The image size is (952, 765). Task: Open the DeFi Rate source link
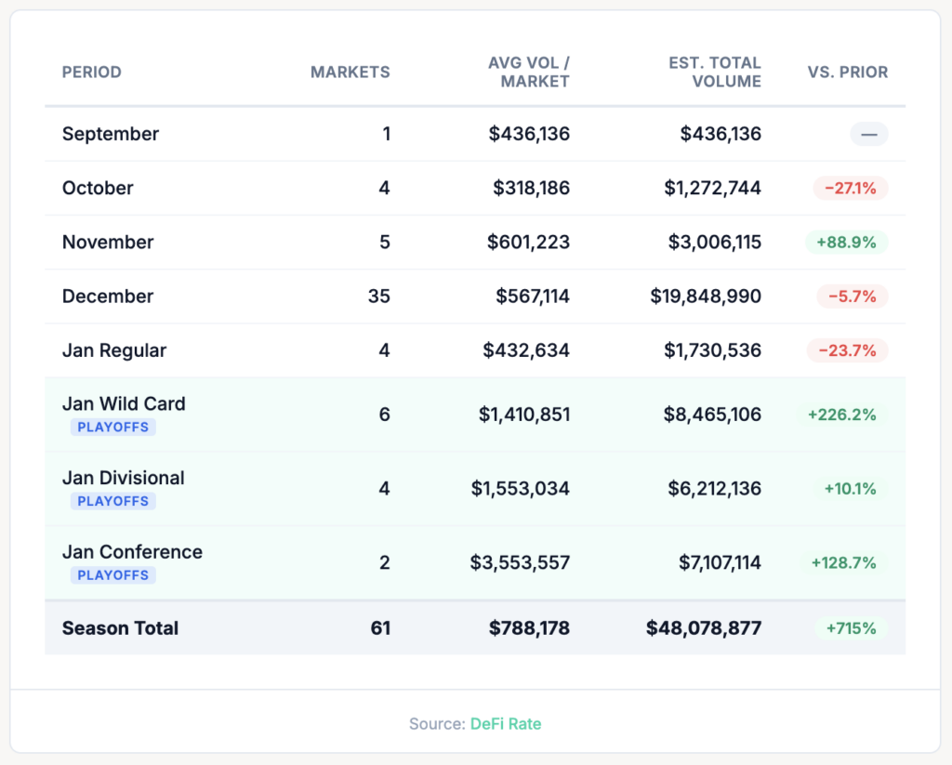tap(505, 723)
